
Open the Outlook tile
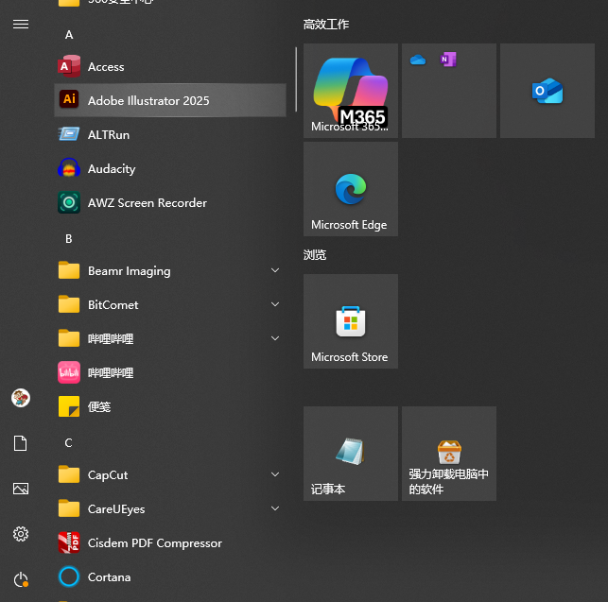547,91
